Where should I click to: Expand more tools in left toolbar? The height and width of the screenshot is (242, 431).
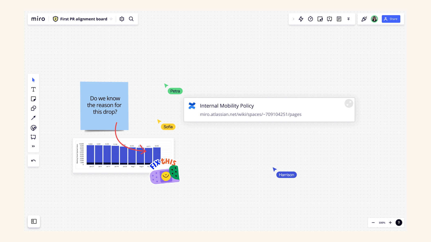(x=33, y=146)
